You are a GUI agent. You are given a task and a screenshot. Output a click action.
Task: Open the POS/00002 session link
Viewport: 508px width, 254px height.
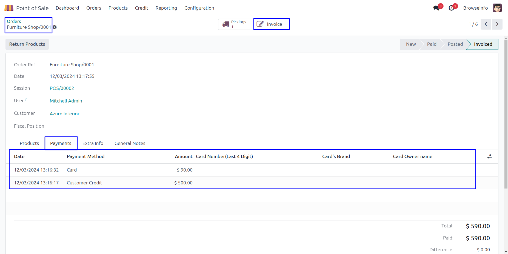[62, 88]
